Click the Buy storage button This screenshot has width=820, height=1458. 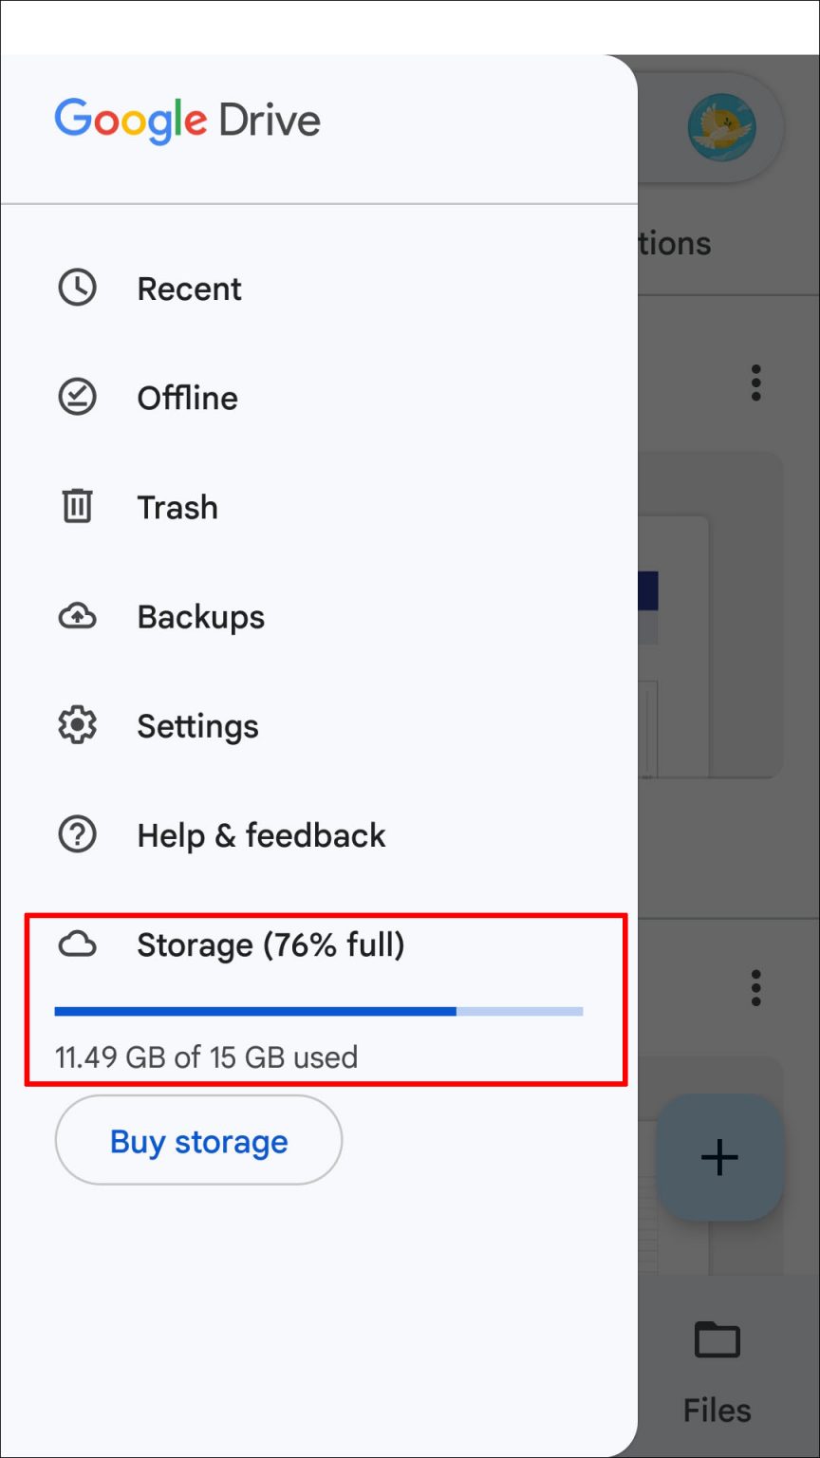(197, 1140)
